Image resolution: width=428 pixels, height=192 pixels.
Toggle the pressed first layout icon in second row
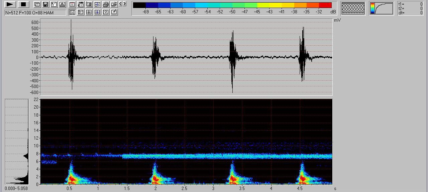tap(72, 12)
